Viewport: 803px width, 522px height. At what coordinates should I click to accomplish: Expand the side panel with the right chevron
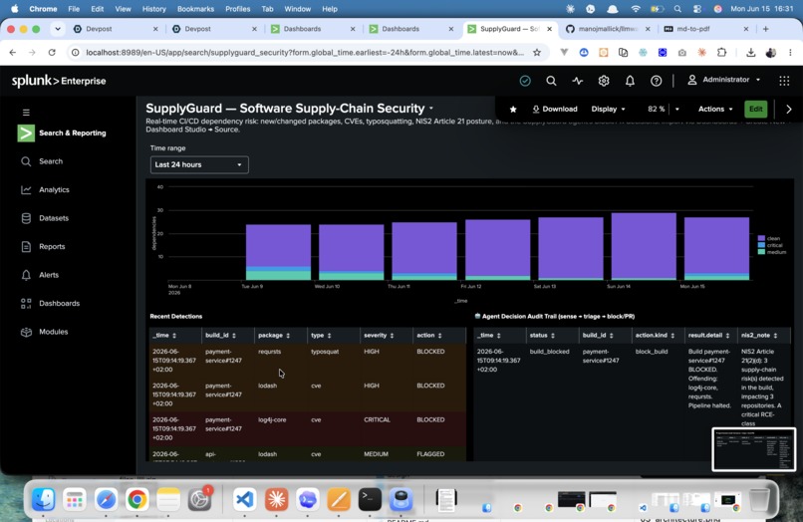(x=789, y=110)
